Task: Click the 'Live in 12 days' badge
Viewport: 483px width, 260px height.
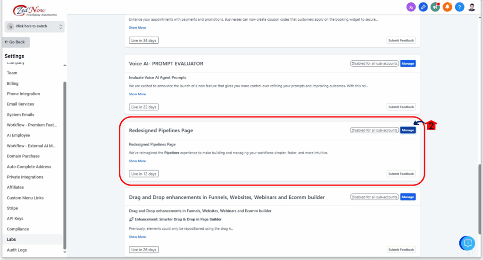Action: point(143,174)
